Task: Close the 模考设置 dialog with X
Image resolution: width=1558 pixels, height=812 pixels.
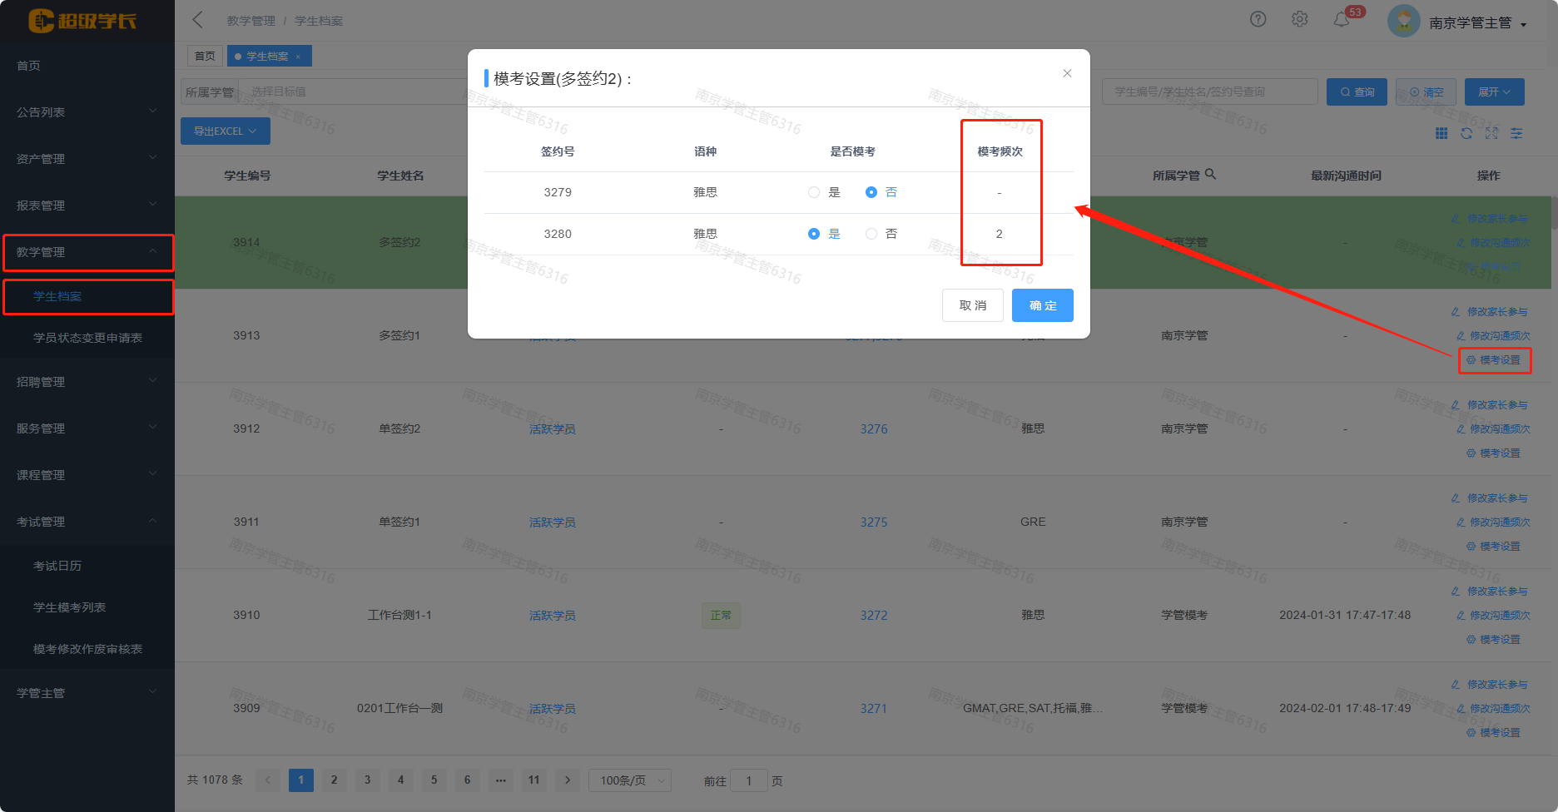Action: tap(1067, 73)
